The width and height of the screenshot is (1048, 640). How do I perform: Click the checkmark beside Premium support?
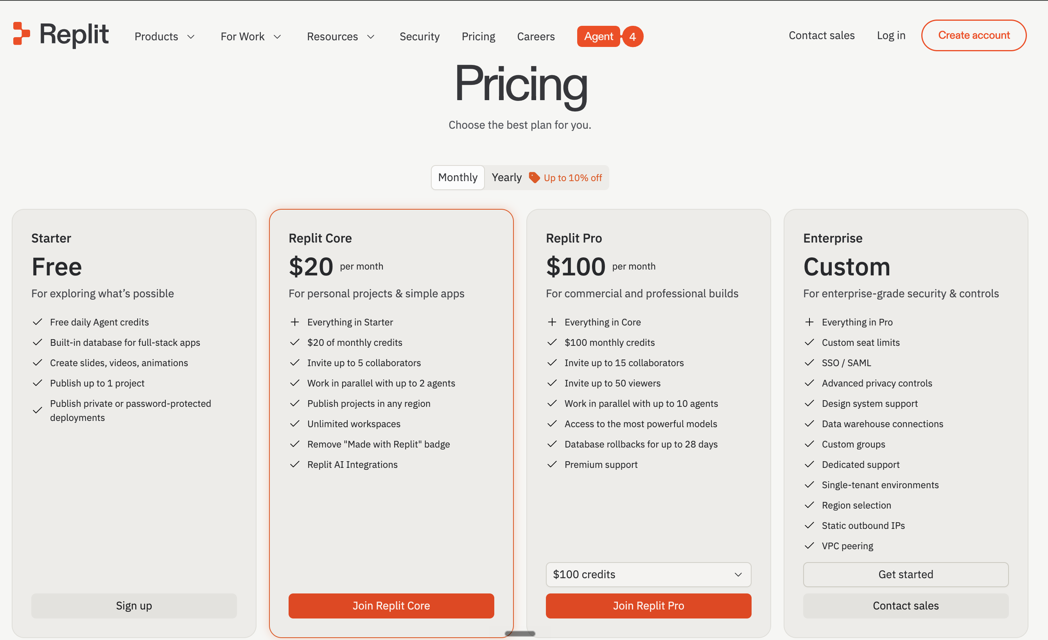click(552, 464)
